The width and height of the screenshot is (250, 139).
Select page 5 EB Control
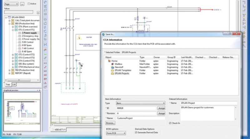point(27,42)
